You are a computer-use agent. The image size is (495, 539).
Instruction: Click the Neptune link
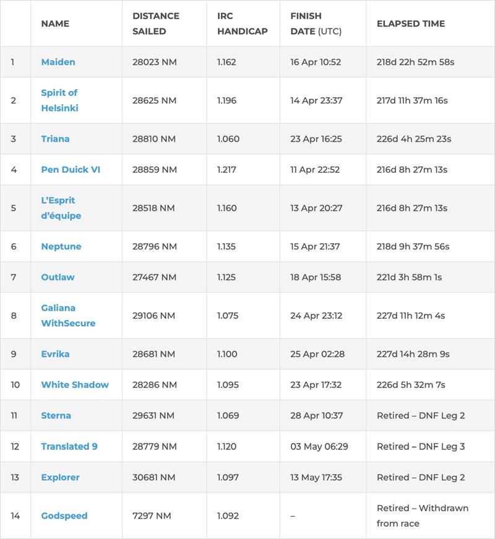(61, 246)
